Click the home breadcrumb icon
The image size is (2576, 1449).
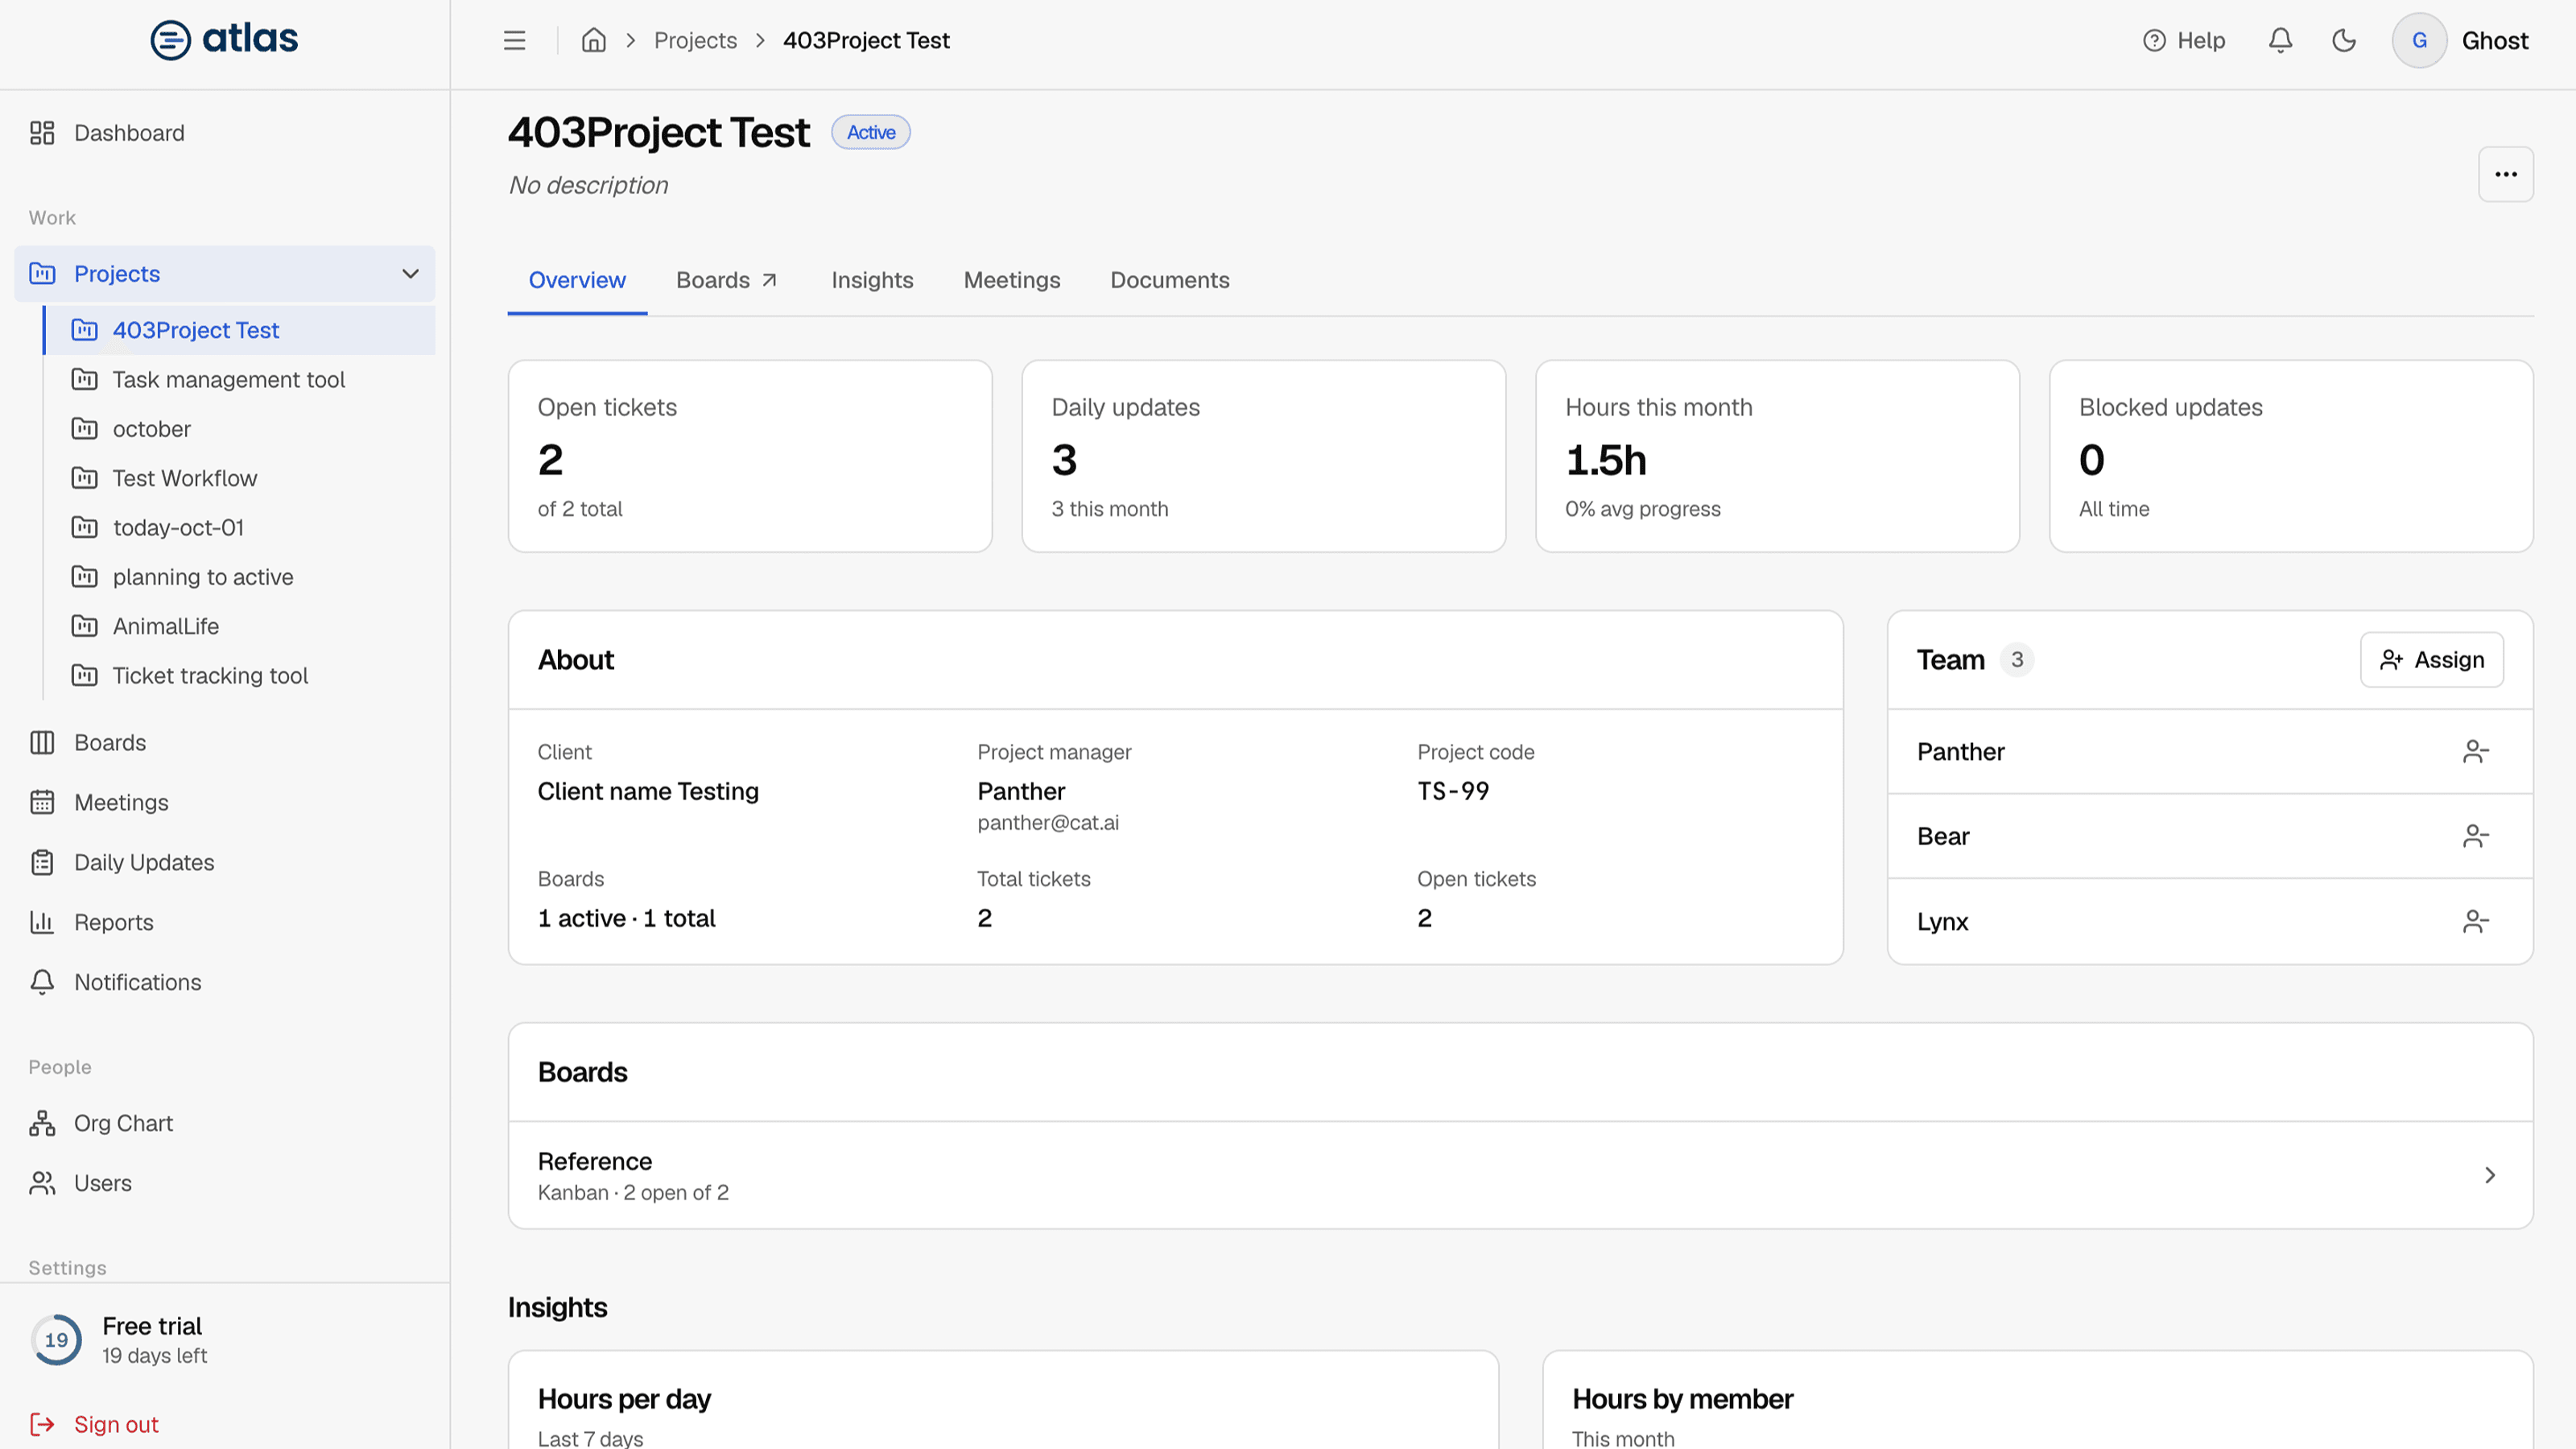594,40
